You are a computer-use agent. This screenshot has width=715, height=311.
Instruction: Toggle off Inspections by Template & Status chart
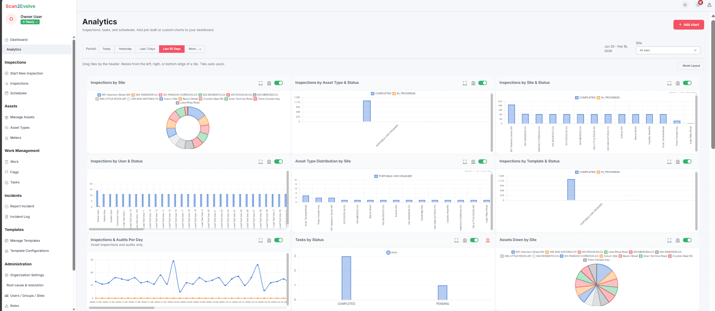(x=687, y=162)
